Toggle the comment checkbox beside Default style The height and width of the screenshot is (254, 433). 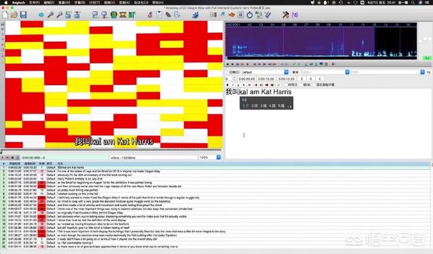click(227, 72)
